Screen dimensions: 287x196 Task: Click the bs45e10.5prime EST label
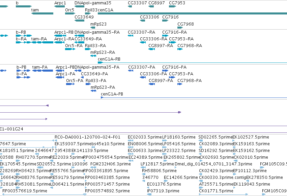pyautogui.click(x=108, y=144)
